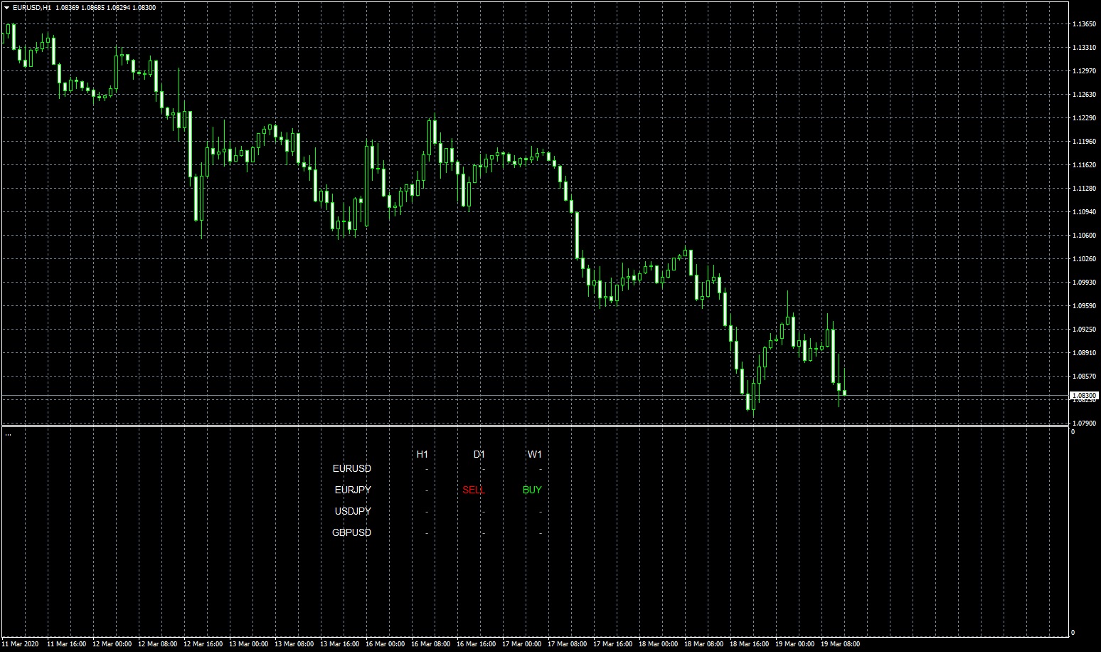Click the 1.12290 price scale label
This screenshot has height=652, width=1101.
pos(1084,118)
